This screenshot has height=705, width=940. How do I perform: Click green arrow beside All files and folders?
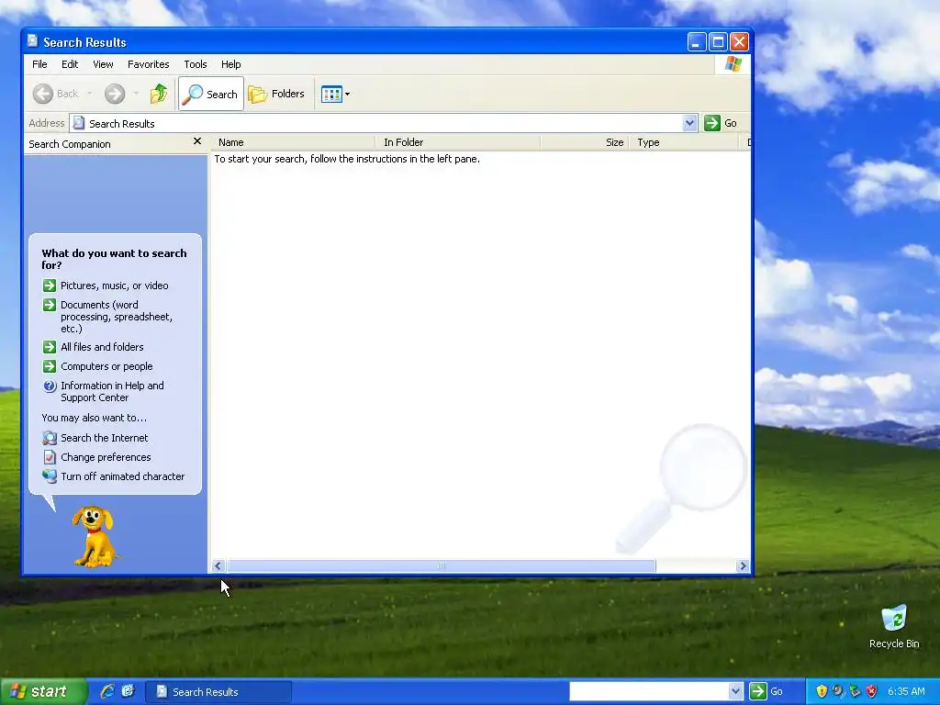pyautogui.click(x=50, y=347)
